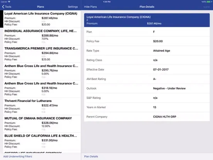The width and height of the screenshot is (213, 160).
Task: Click Outlook Negative - Under Review value
Action: pyautogui.click(x=169, y=89)
